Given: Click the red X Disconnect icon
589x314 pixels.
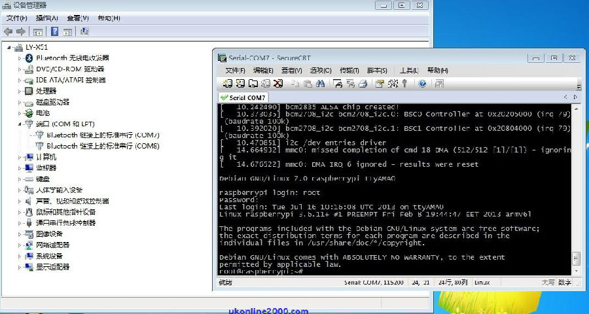Looking at the screenshot, I should point(278,84).
